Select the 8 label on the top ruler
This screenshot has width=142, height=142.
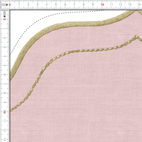click(x=83, y=5)
